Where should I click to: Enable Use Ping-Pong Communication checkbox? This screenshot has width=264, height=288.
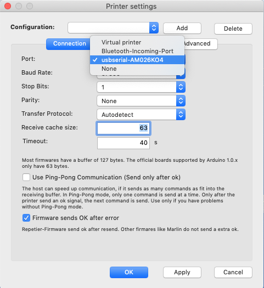26,177
